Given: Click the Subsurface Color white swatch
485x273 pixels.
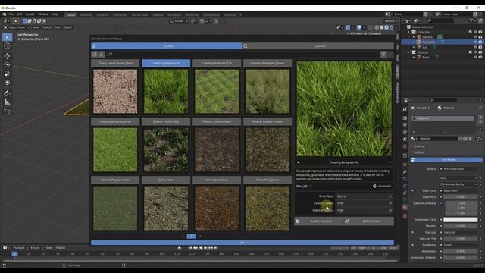Looking at the screenshot, I should coord(460,220).
